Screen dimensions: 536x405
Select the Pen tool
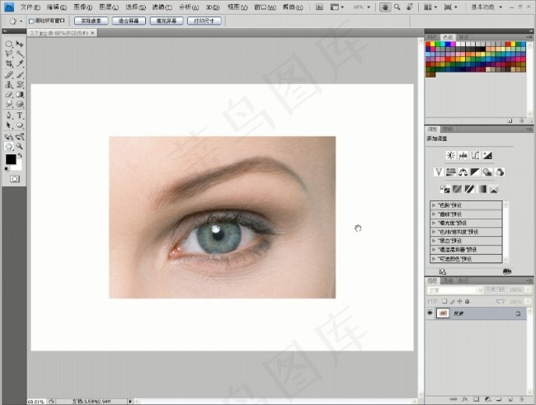click(x=9, y=115)
